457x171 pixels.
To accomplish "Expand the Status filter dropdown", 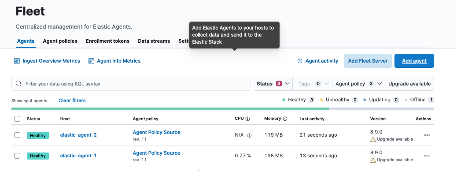I will pos(273,84).
